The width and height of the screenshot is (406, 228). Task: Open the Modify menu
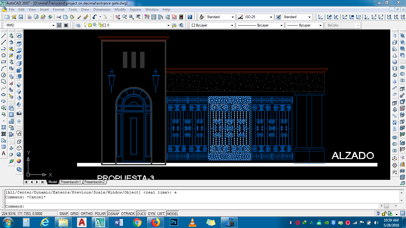[x=120, y=10]
